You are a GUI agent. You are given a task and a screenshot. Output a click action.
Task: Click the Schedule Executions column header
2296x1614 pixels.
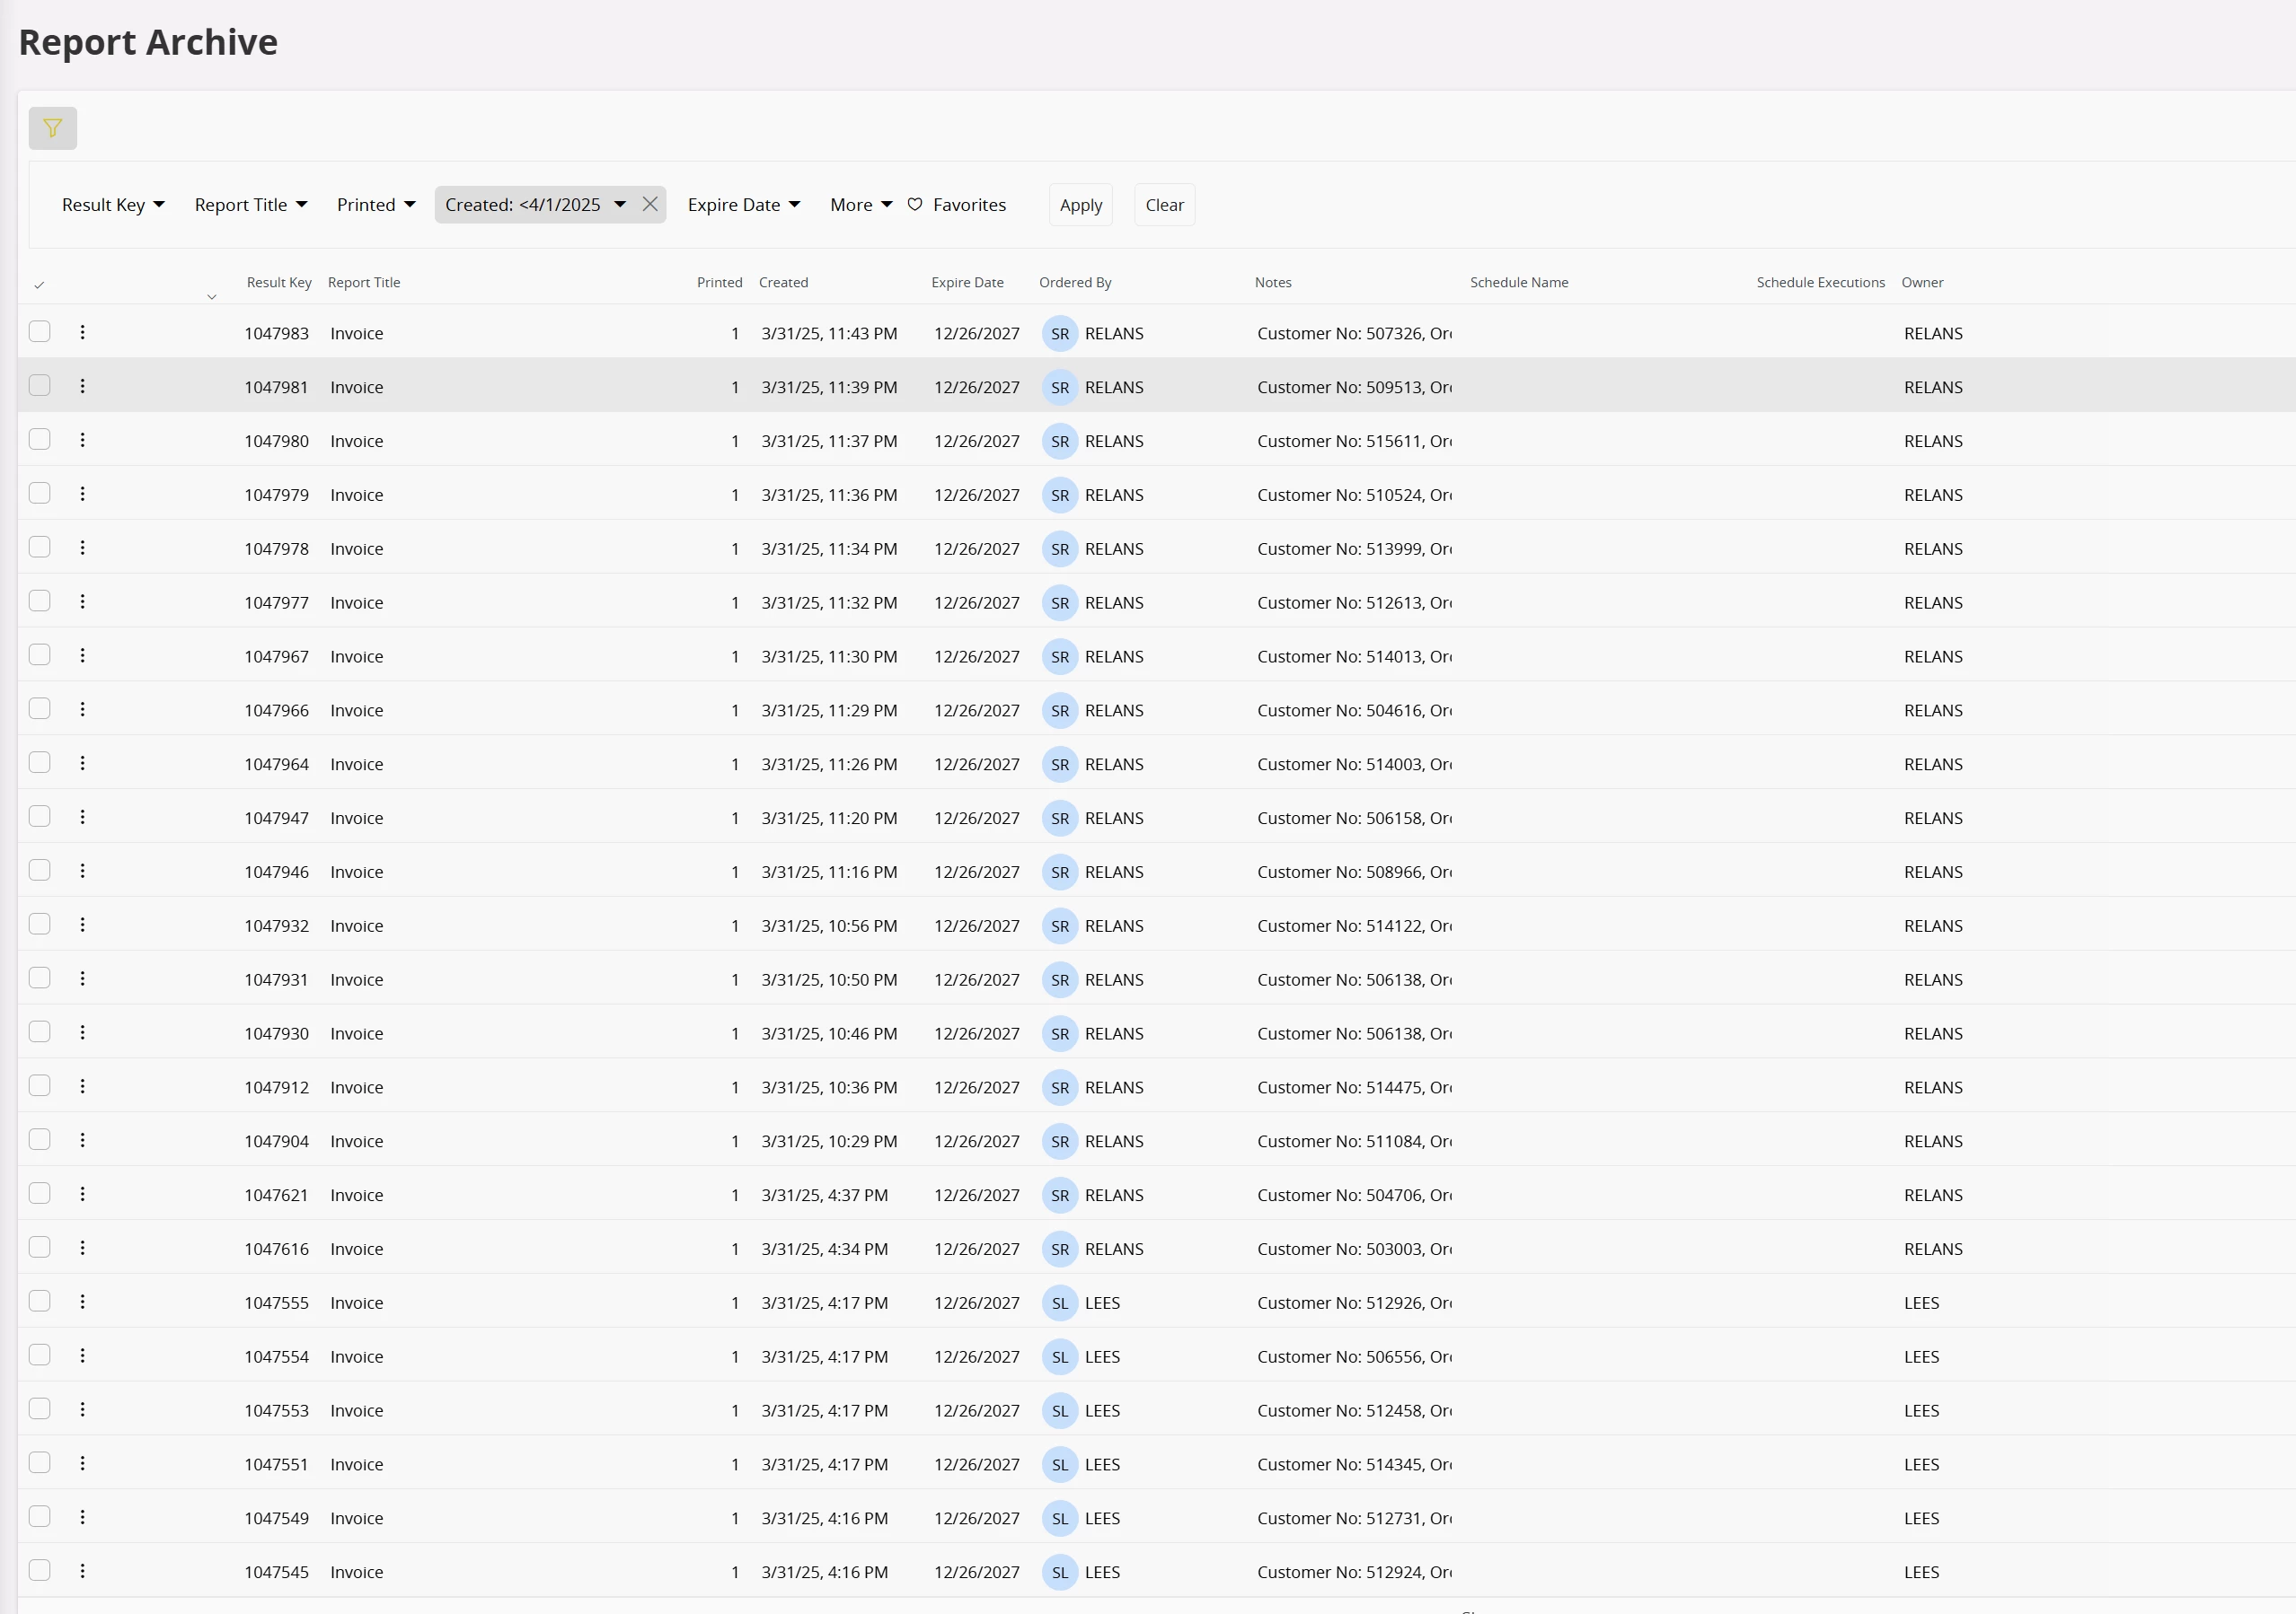[x=1820, y=283]
